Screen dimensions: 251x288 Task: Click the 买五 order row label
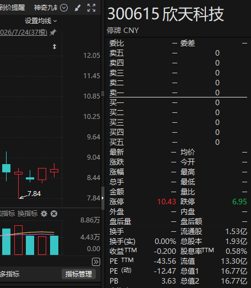117,142
